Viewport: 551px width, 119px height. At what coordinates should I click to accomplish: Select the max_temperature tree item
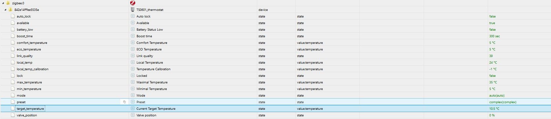pos(29,82)
